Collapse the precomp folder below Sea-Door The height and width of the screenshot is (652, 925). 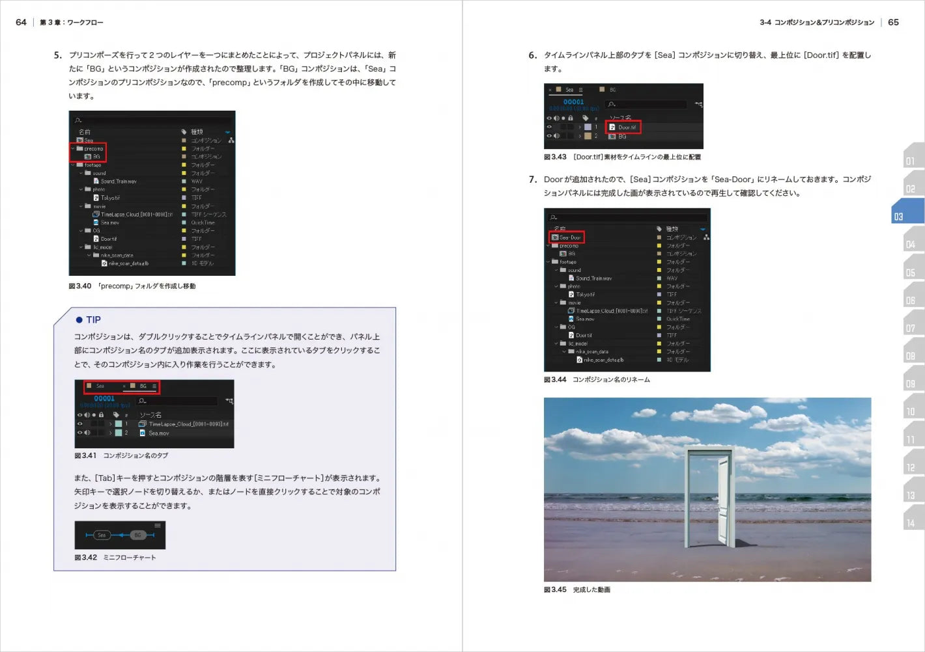pos(548,246)
